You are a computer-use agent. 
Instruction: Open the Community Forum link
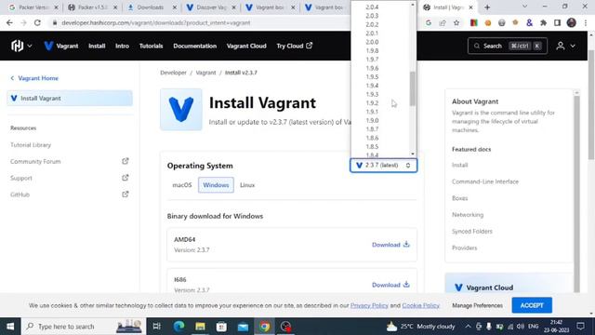coord(35,161)
